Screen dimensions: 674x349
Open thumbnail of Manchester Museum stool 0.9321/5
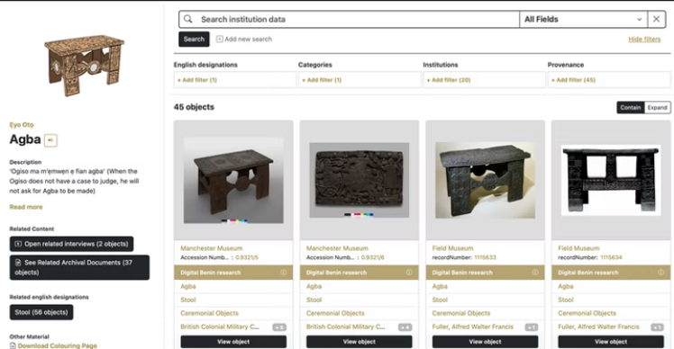233,180
